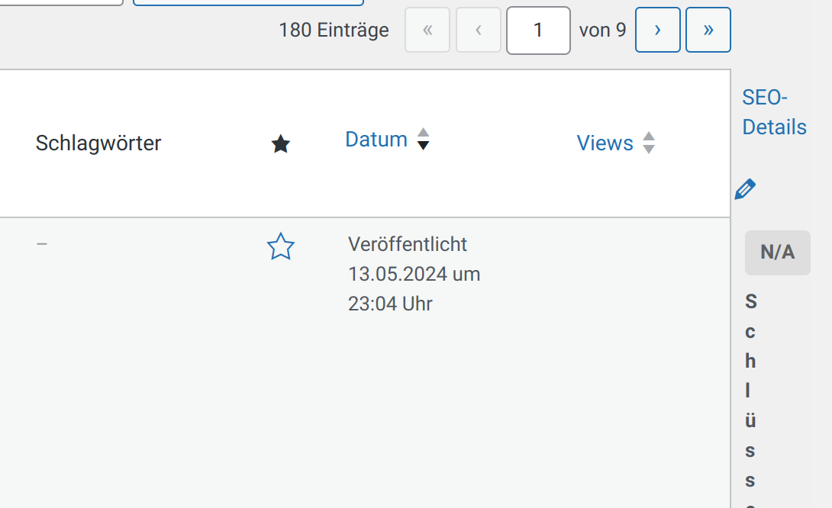The width and height of the screenshot is (832, 508).
Task: Click the 'von 9' total pages label
Action: click(x=602, y=31)
